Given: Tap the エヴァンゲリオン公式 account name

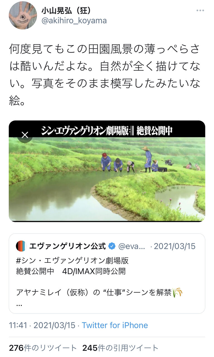Looking at the screenshot, I should [x=67, y=246].
